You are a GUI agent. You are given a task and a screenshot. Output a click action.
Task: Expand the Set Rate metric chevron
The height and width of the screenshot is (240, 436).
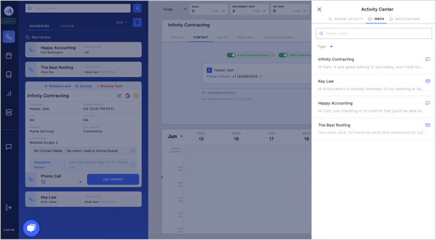tap(305, 11)
